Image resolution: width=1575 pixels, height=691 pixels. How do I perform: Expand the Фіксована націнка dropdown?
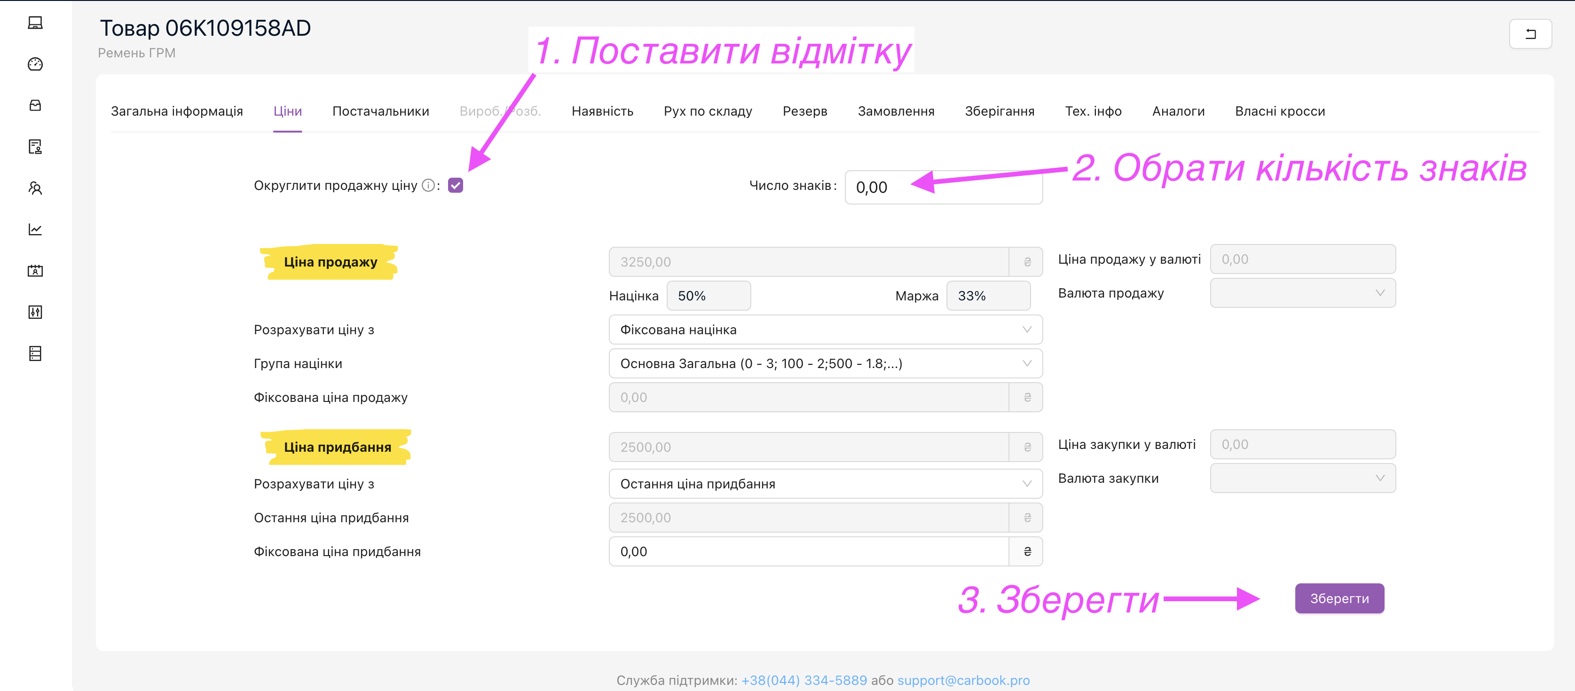point(825,330)
